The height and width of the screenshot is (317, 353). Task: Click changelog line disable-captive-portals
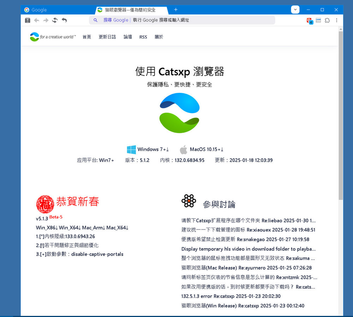tap(80, 254)
